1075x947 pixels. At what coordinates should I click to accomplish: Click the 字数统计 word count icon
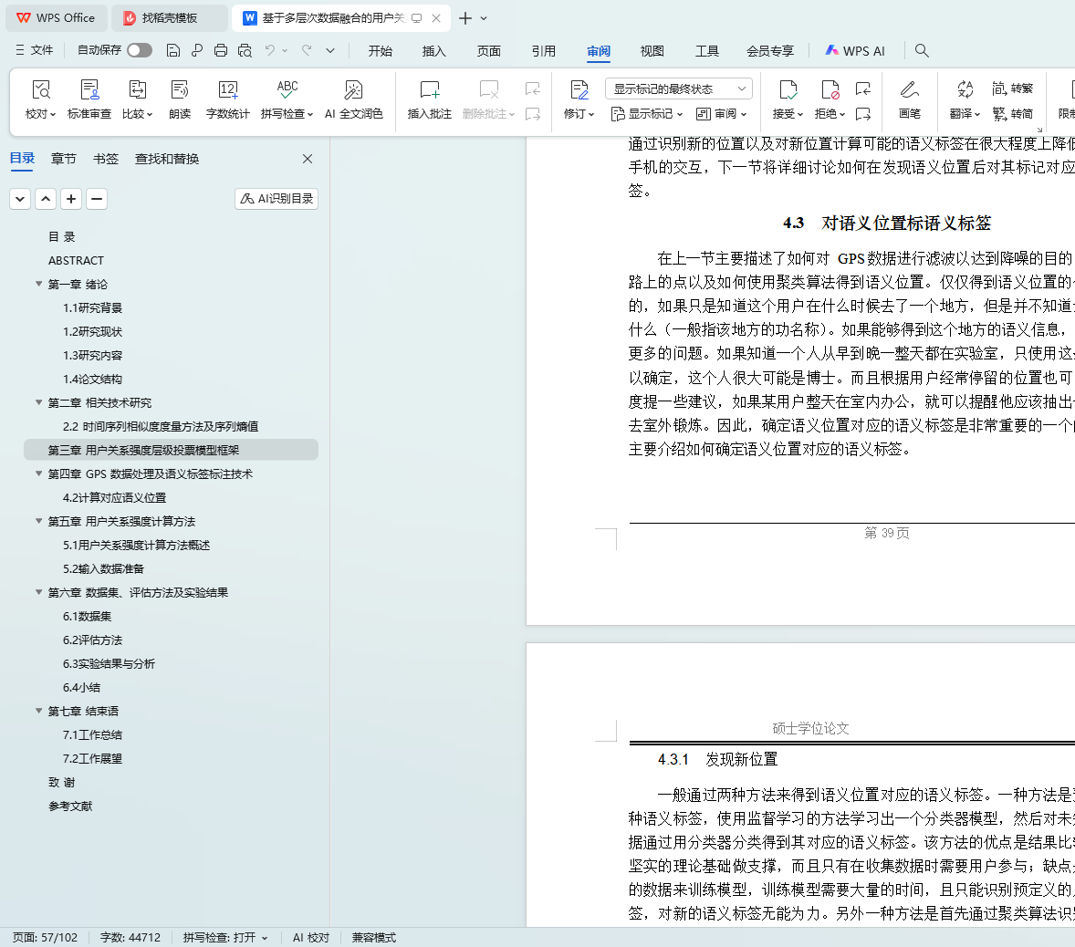[227, 90]
